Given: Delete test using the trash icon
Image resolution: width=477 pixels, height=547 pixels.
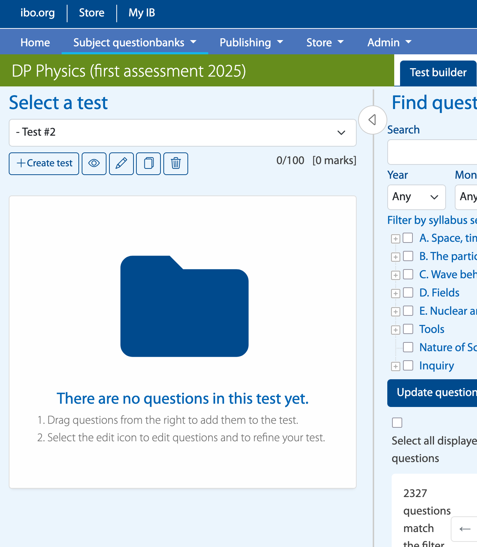Looking at the screenshot, I should coord(176,163).
